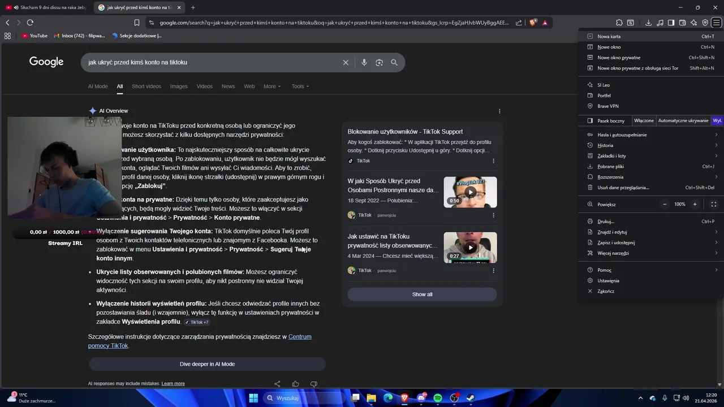Clear the Google search box text
The height and width of the screenshot is (407, 724).
[x=346, y=62]
